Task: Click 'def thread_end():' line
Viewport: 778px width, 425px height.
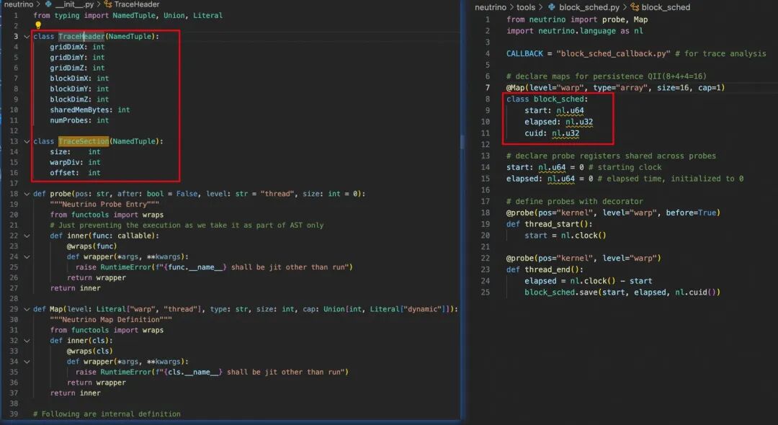Action: coord(545,270)
